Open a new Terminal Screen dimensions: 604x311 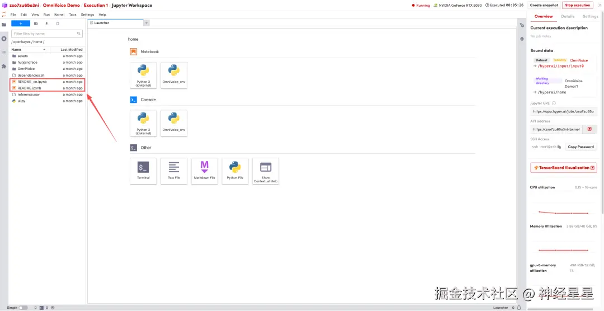click(x=143, y=171)
